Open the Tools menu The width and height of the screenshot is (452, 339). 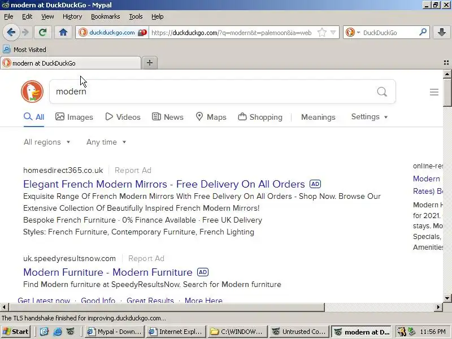tap(136, 16)
